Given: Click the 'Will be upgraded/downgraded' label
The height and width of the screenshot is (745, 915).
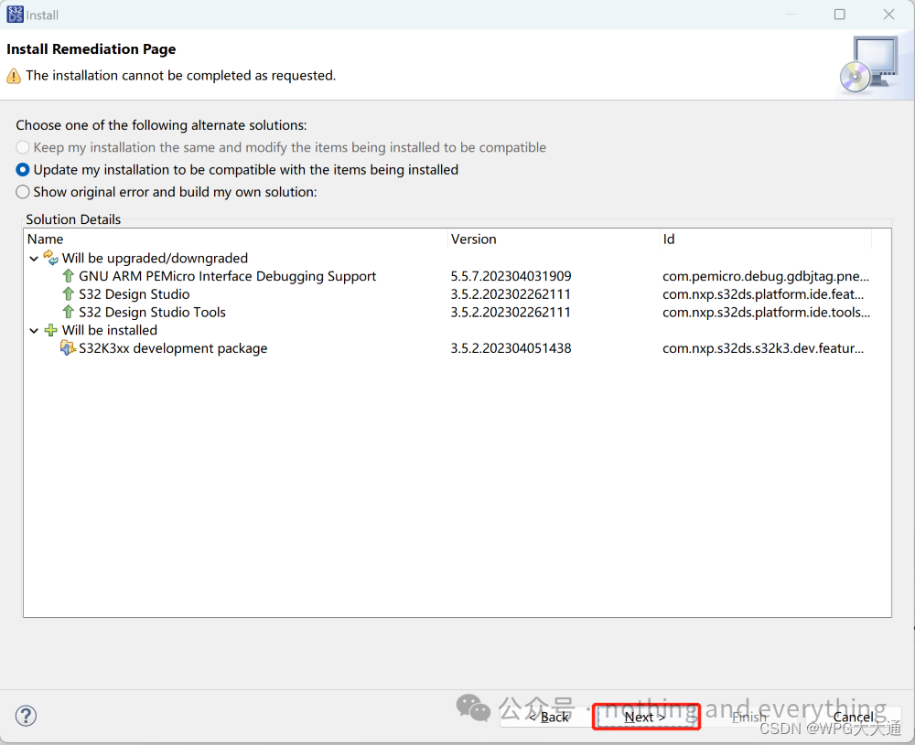Looking at the screenshot, I should coord(156,258).
